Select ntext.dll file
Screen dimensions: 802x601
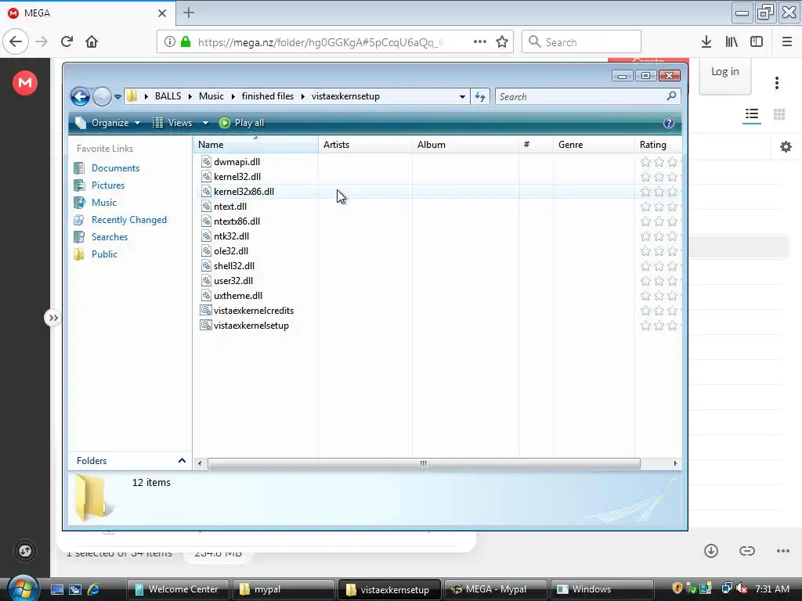click(x=230, y=207)
